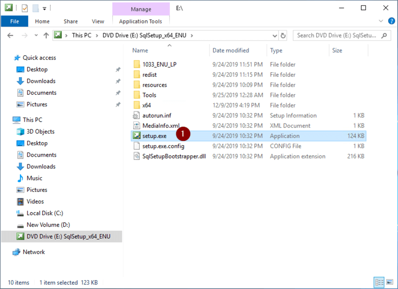Click This PC in the address bar

81,35
